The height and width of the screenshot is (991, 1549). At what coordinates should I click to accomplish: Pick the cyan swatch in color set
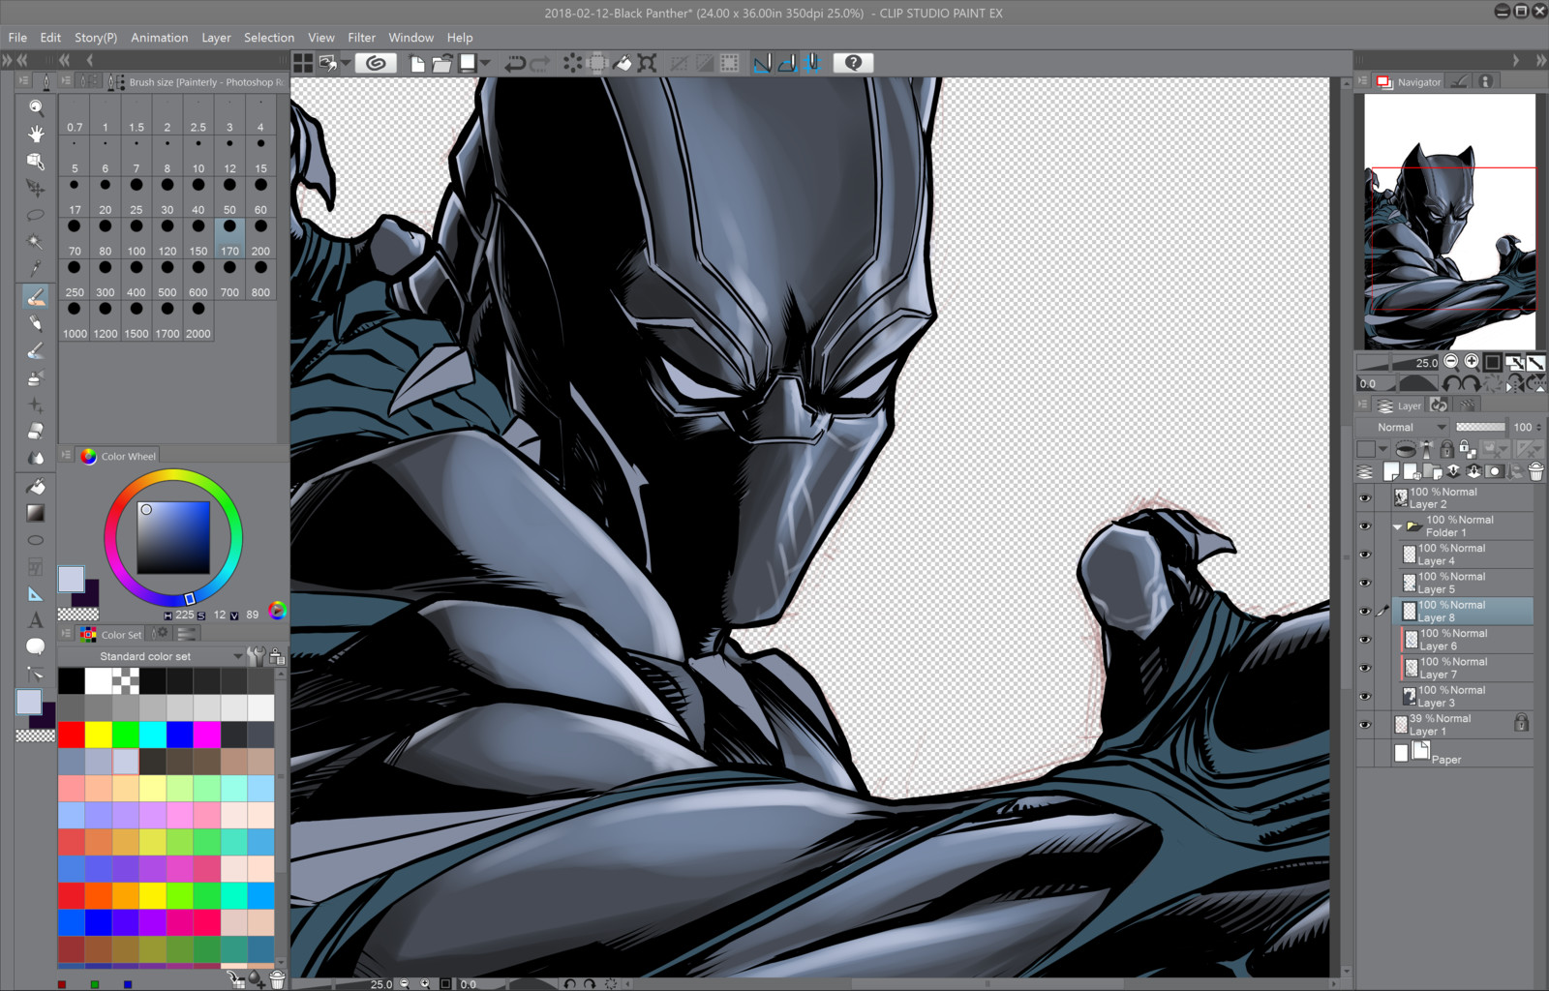coord(153,735)
